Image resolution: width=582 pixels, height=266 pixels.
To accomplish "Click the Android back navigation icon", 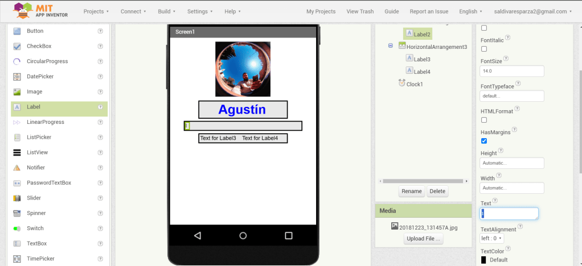I will tap(198, 235).
